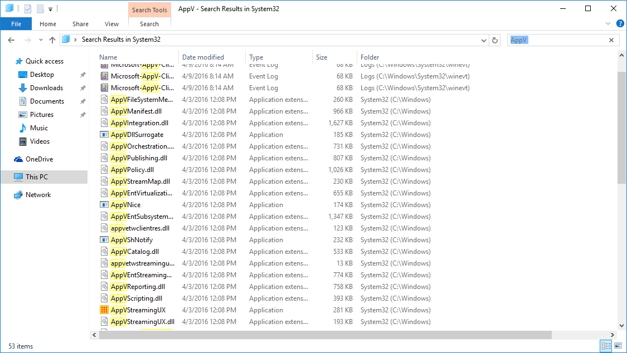Select the AppVPublishing.dll file
Image resolution: width=627 pixels, height=353 pixels.
click(139, 158)
